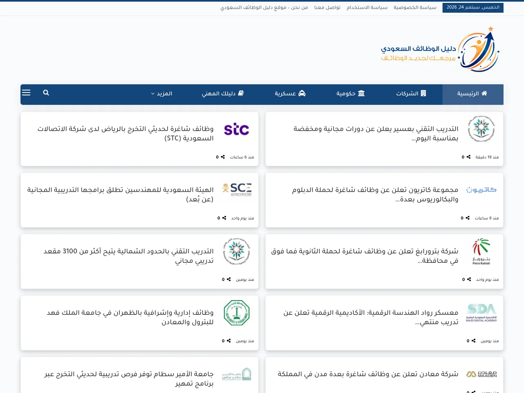
Task: Click share icon on كاتريون card
Action: pyautogui.click(x=468, y=218)
